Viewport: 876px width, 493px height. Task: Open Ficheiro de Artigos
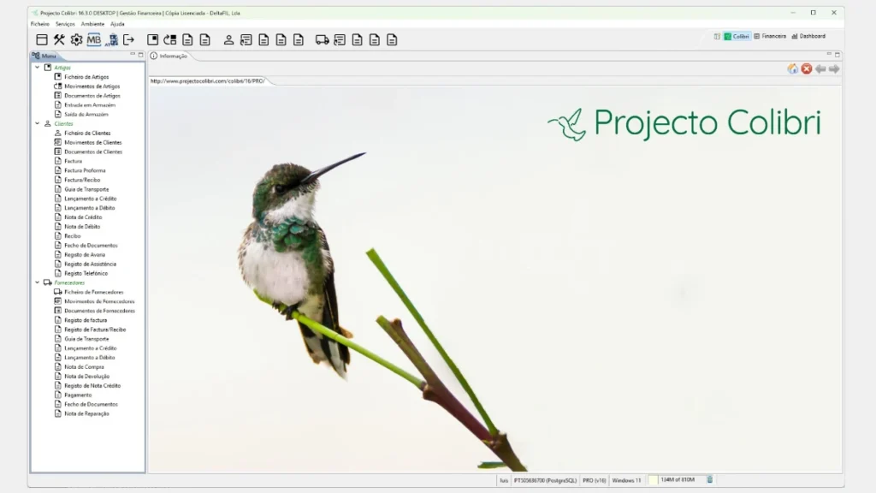86,77
